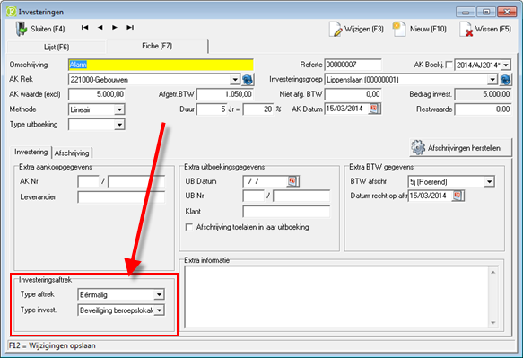Viewport: 523px width, 358px height.
Task: Click down arrow of Extra informatie scrollbar
Action: [493, 323]
